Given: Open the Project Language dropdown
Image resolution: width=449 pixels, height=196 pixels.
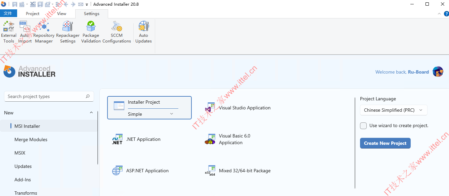Looking at the screenshot, I should [394, 110].
